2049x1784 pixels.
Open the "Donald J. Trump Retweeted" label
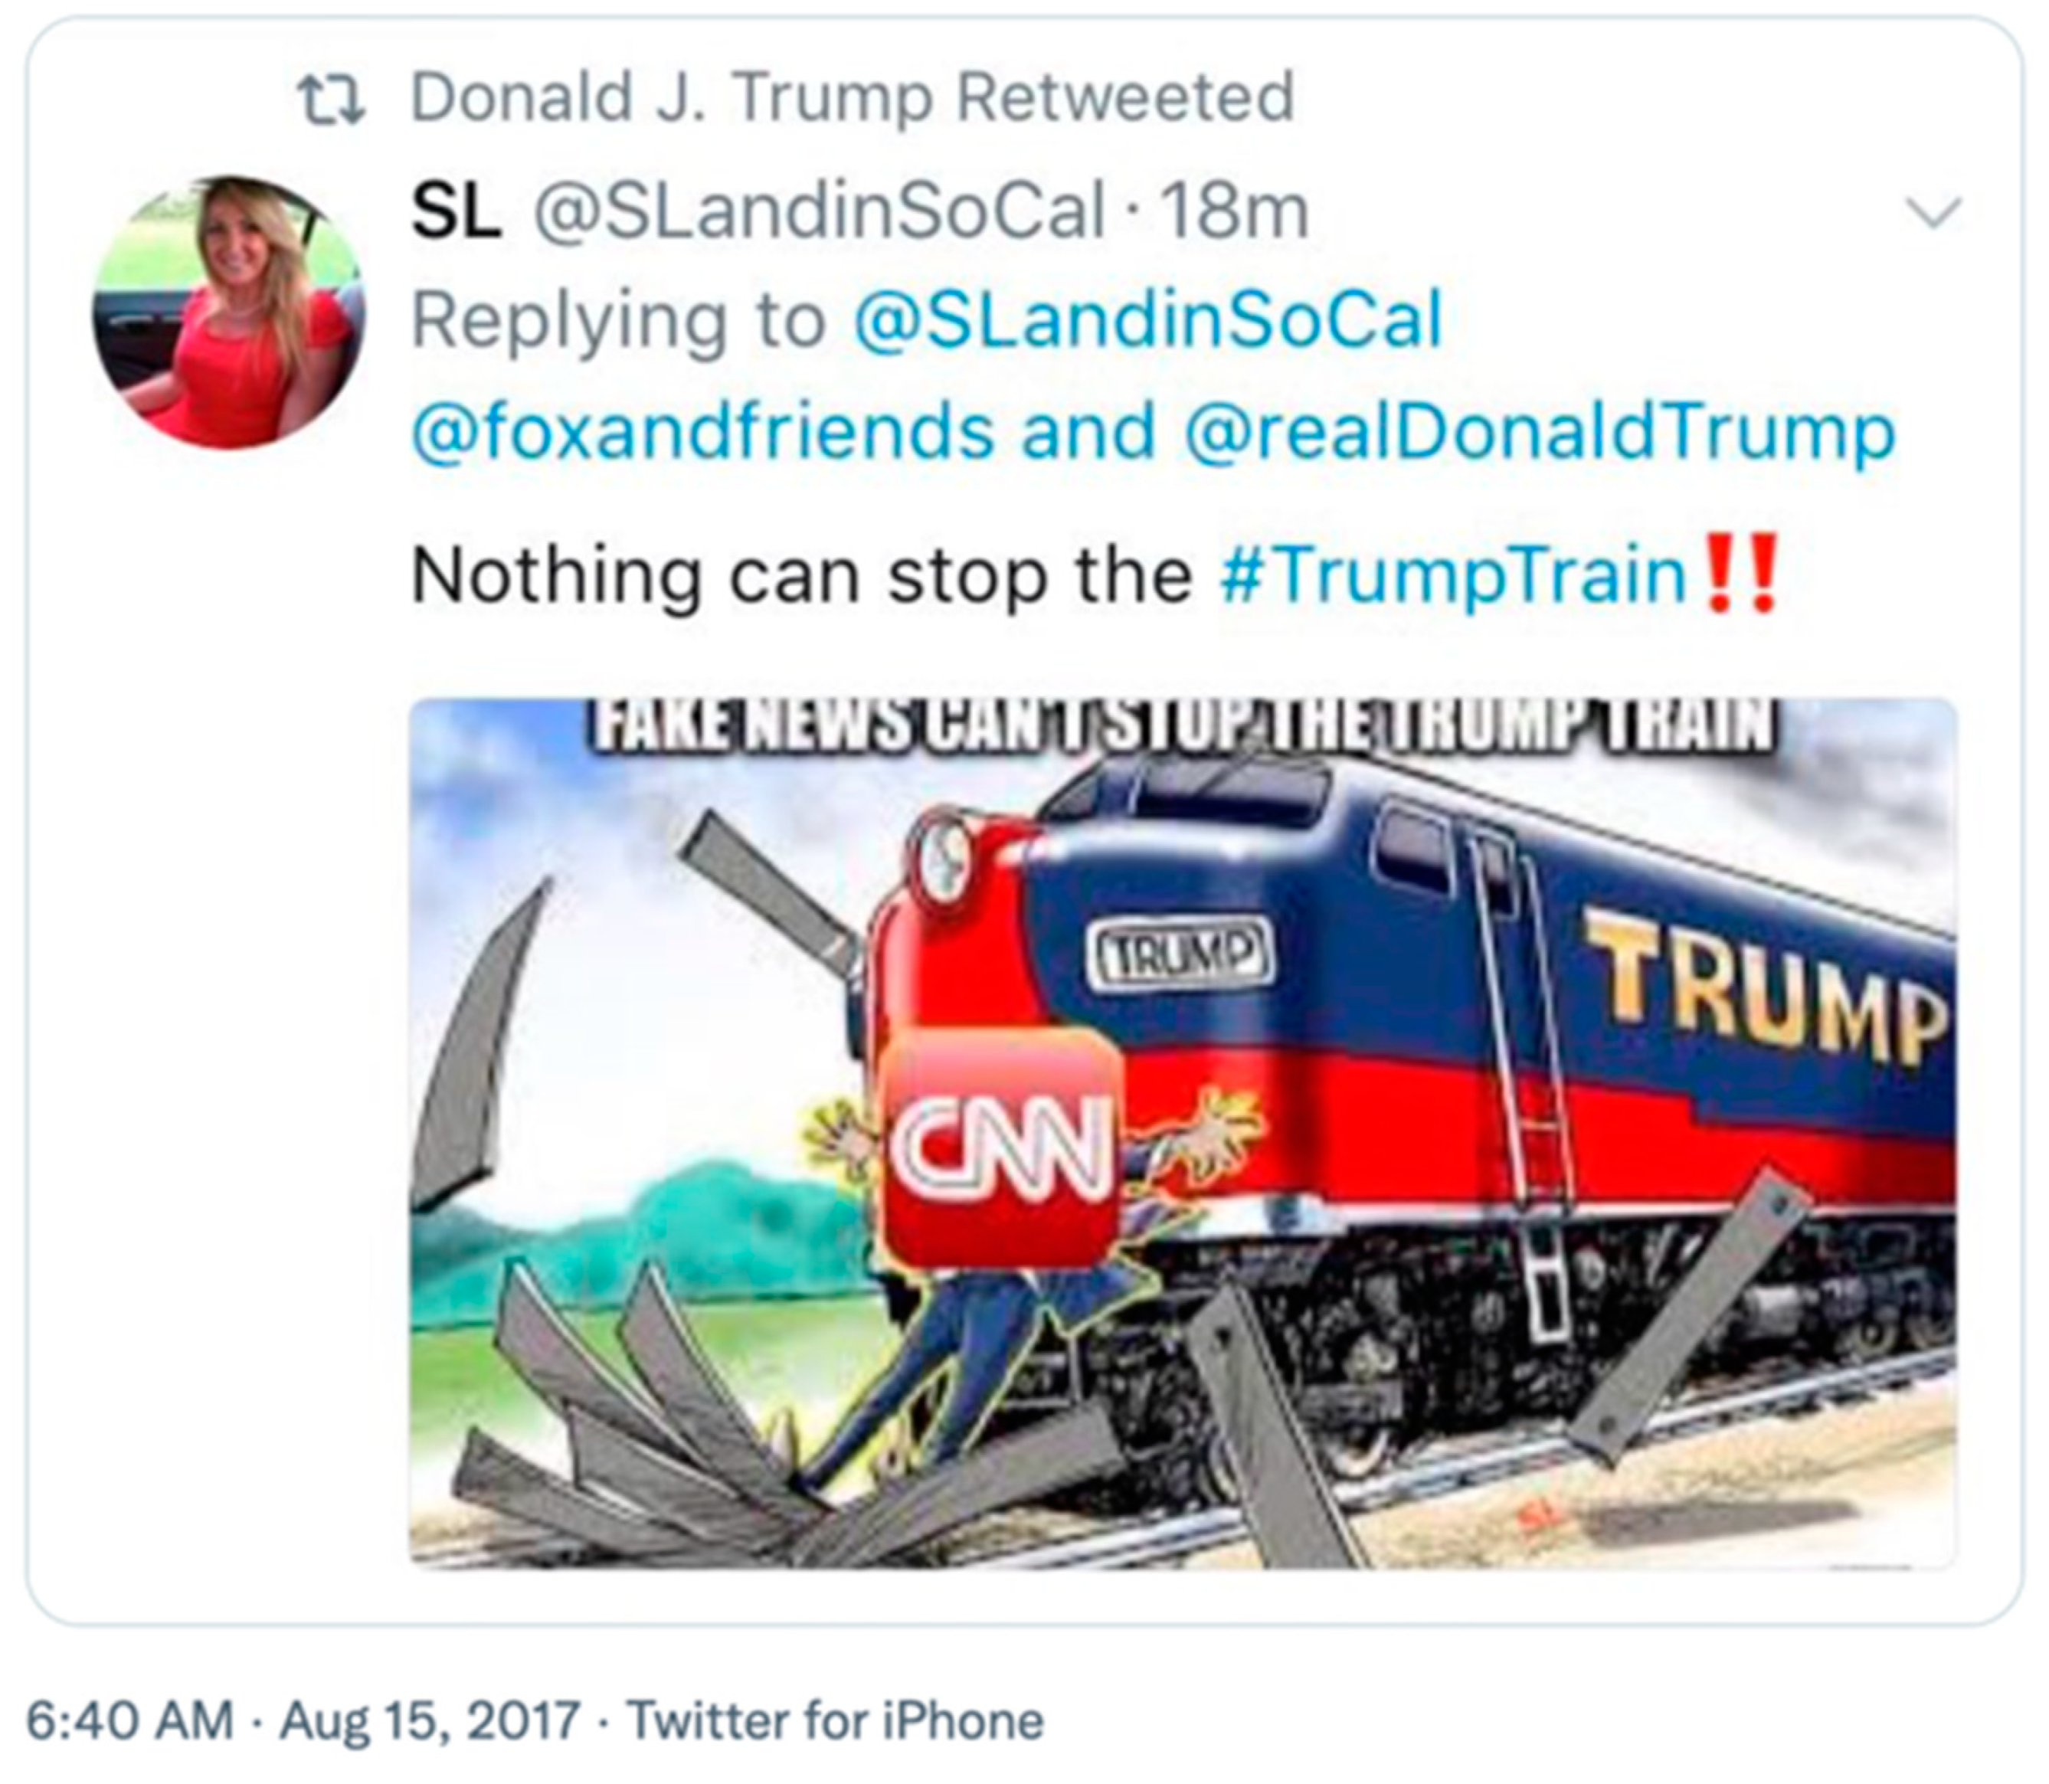coord(853,99)
